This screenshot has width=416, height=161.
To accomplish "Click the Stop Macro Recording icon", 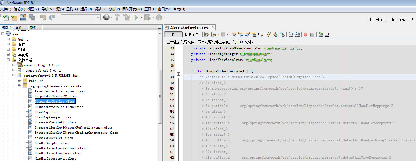I will [x=312, y=34].
